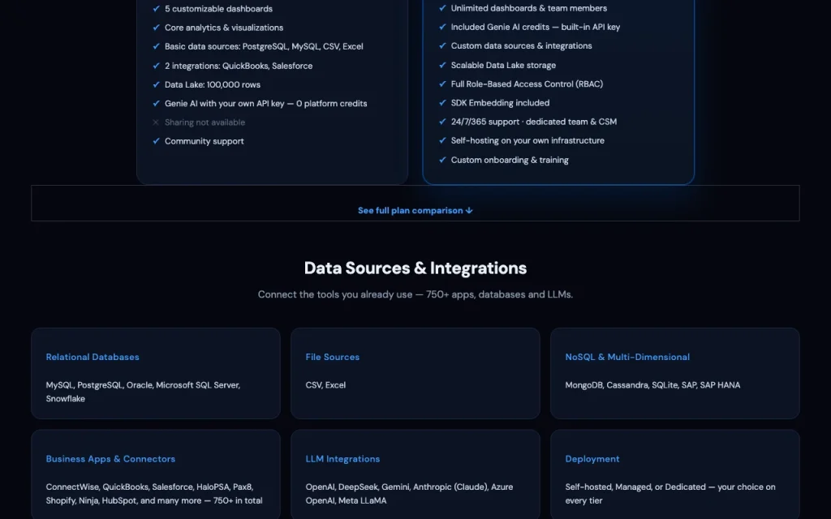Click checkmark beside Scalable Data Lake storage

pyautogui.click(x=442, y=65)
